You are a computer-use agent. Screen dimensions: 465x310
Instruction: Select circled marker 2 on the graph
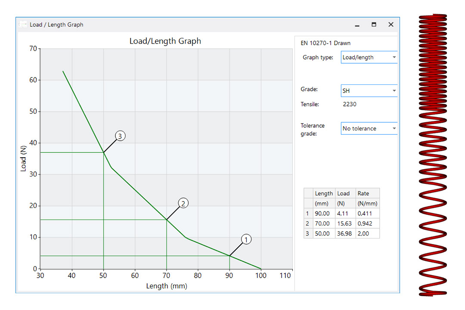183,203
